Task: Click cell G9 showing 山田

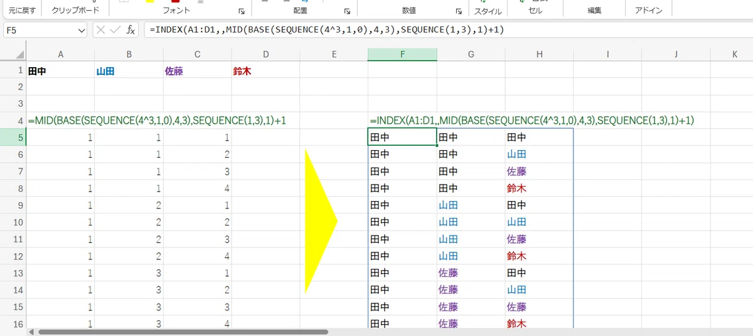Action: pyautogui.click(x=471, y=205)
